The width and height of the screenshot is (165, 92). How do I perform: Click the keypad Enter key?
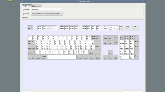point(137,55)
